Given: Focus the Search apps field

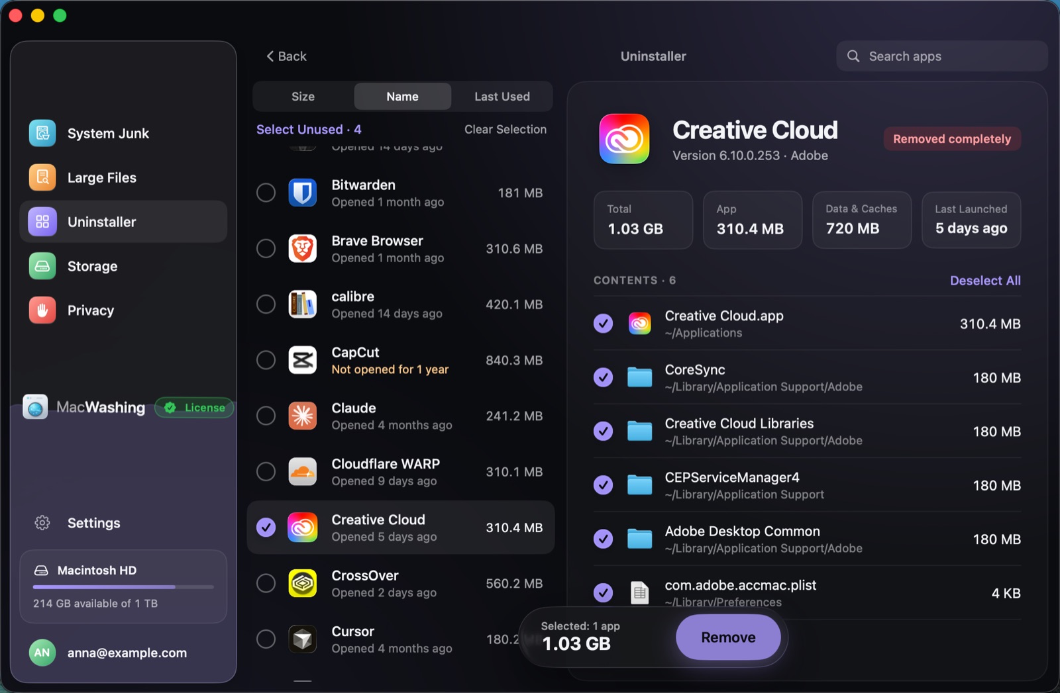Looking at the screenshot, I should click(941, 56).
